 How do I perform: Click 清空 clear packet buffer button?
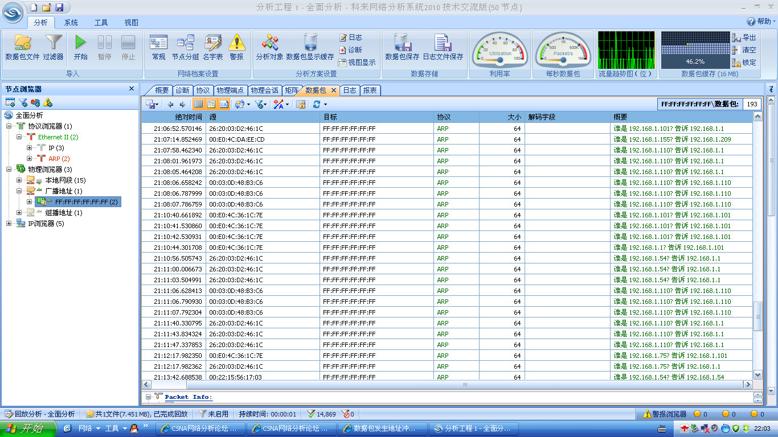pos(744,50)
